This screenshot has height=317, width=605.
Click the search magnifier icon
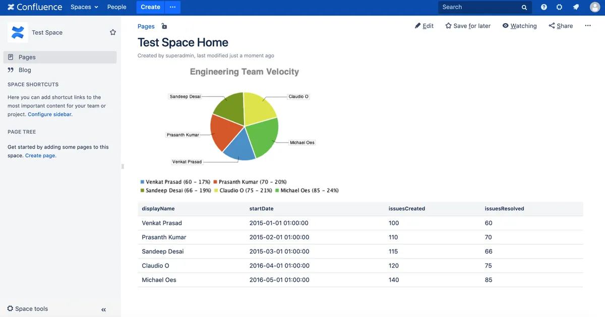coord(524,8)
